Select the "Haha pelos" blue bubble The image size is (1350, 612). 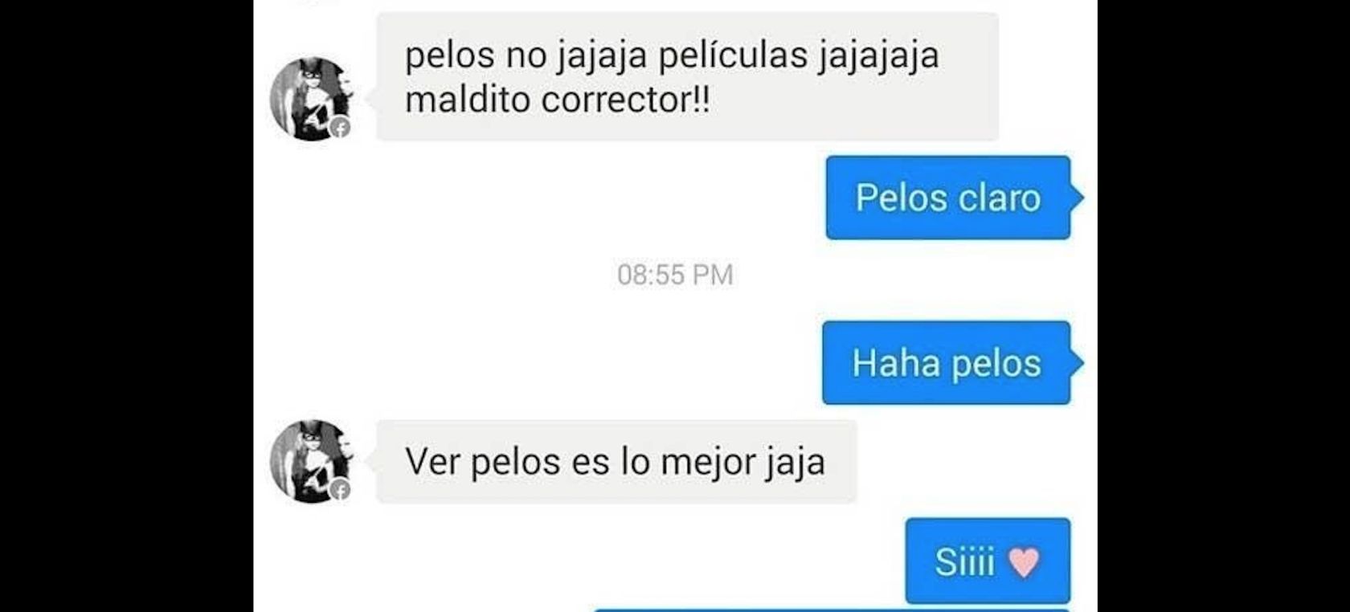(x=947, y=363)
